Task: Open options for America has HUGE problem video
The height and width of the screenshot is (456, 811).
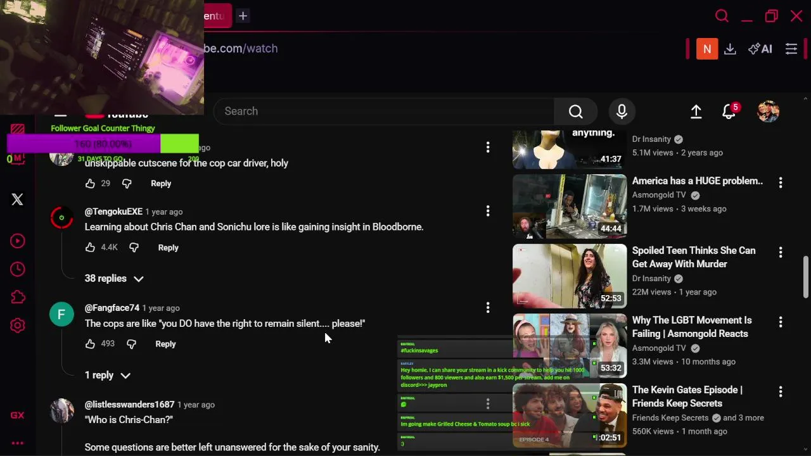Action: pos(781,182)
